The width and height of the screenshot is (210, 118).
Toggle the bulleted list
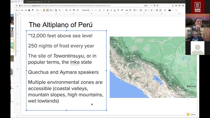[x=151, y=10]
